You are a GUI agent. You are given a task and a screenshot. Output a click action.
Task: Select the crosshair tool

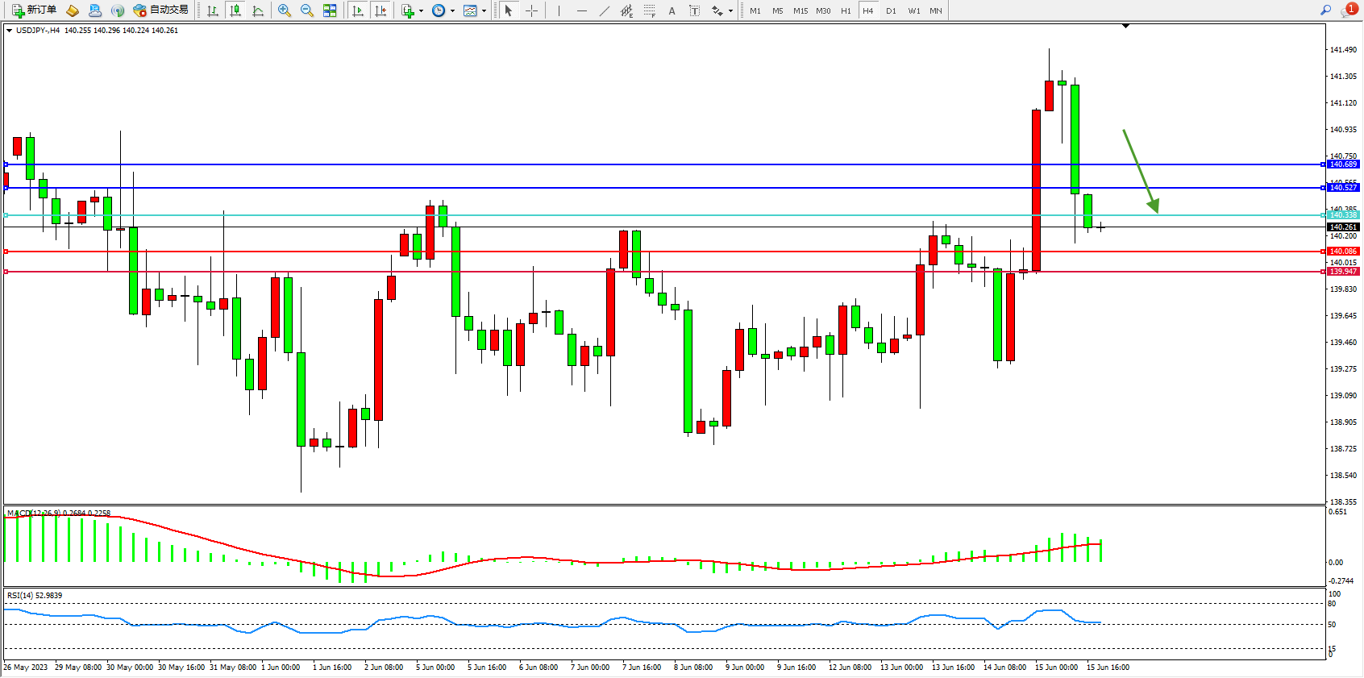point(532,10)
